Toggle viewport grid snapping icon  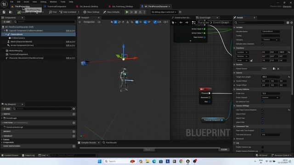[x=137, y=22]
